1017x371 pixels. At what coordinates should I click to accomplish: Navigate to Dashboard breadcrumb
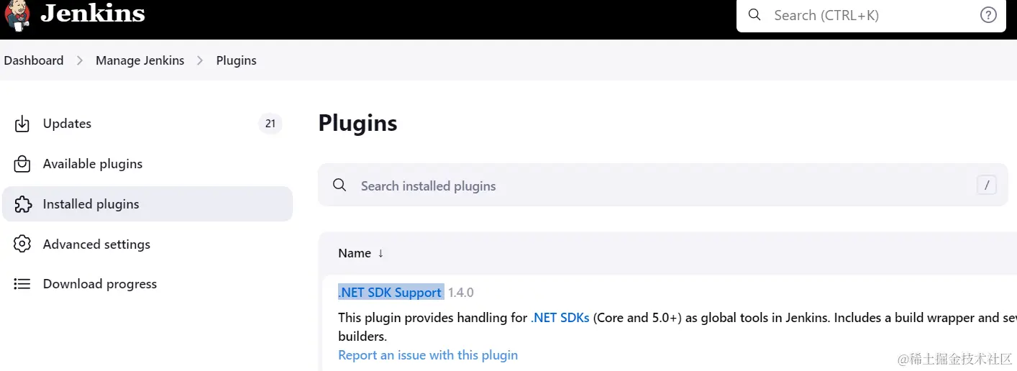tap(34, 60)
